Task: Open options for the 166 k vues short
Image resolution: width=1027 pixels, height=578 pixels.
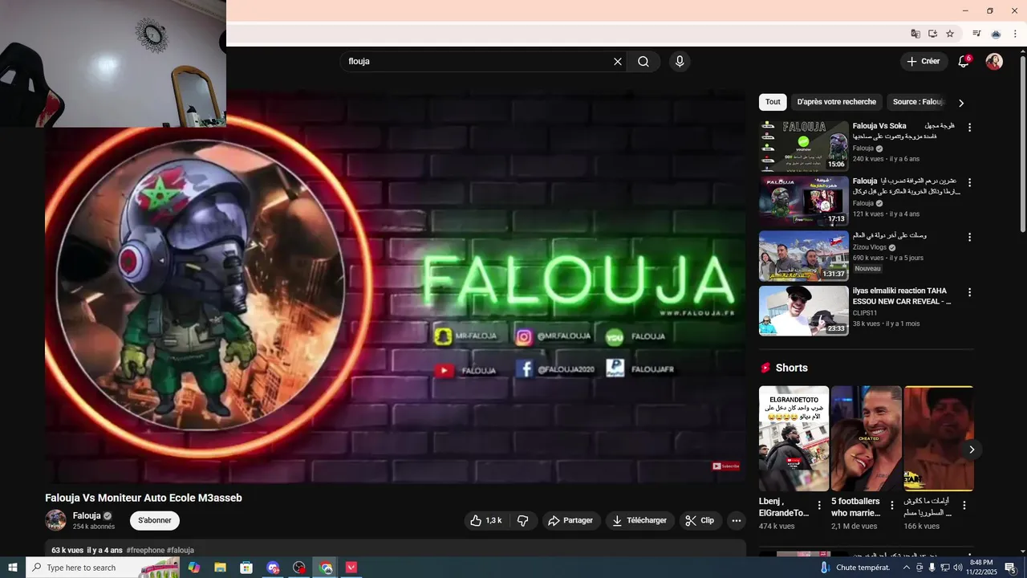Action: point(964,506)
